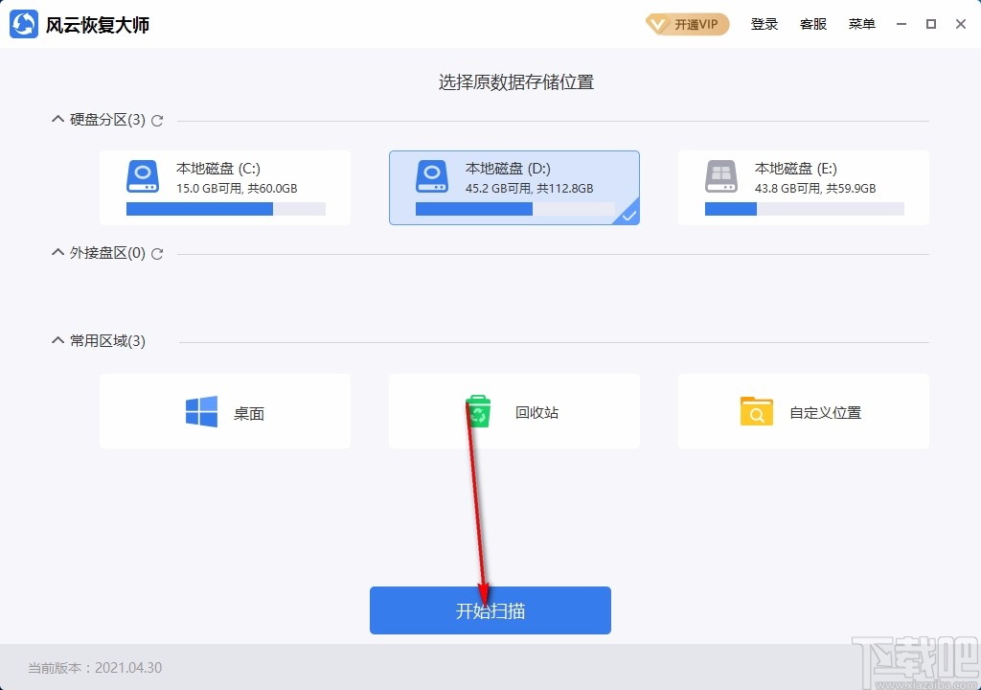Refresh the 外接盘区 external disk list

click(x=156, y=254)
